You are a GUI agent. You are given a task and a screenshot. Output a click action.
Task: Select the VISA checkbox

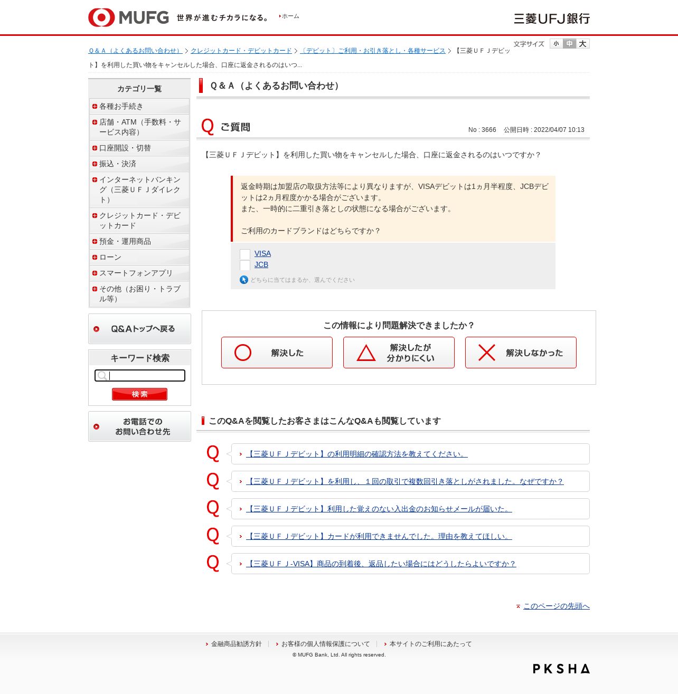[x=245, y=254]
